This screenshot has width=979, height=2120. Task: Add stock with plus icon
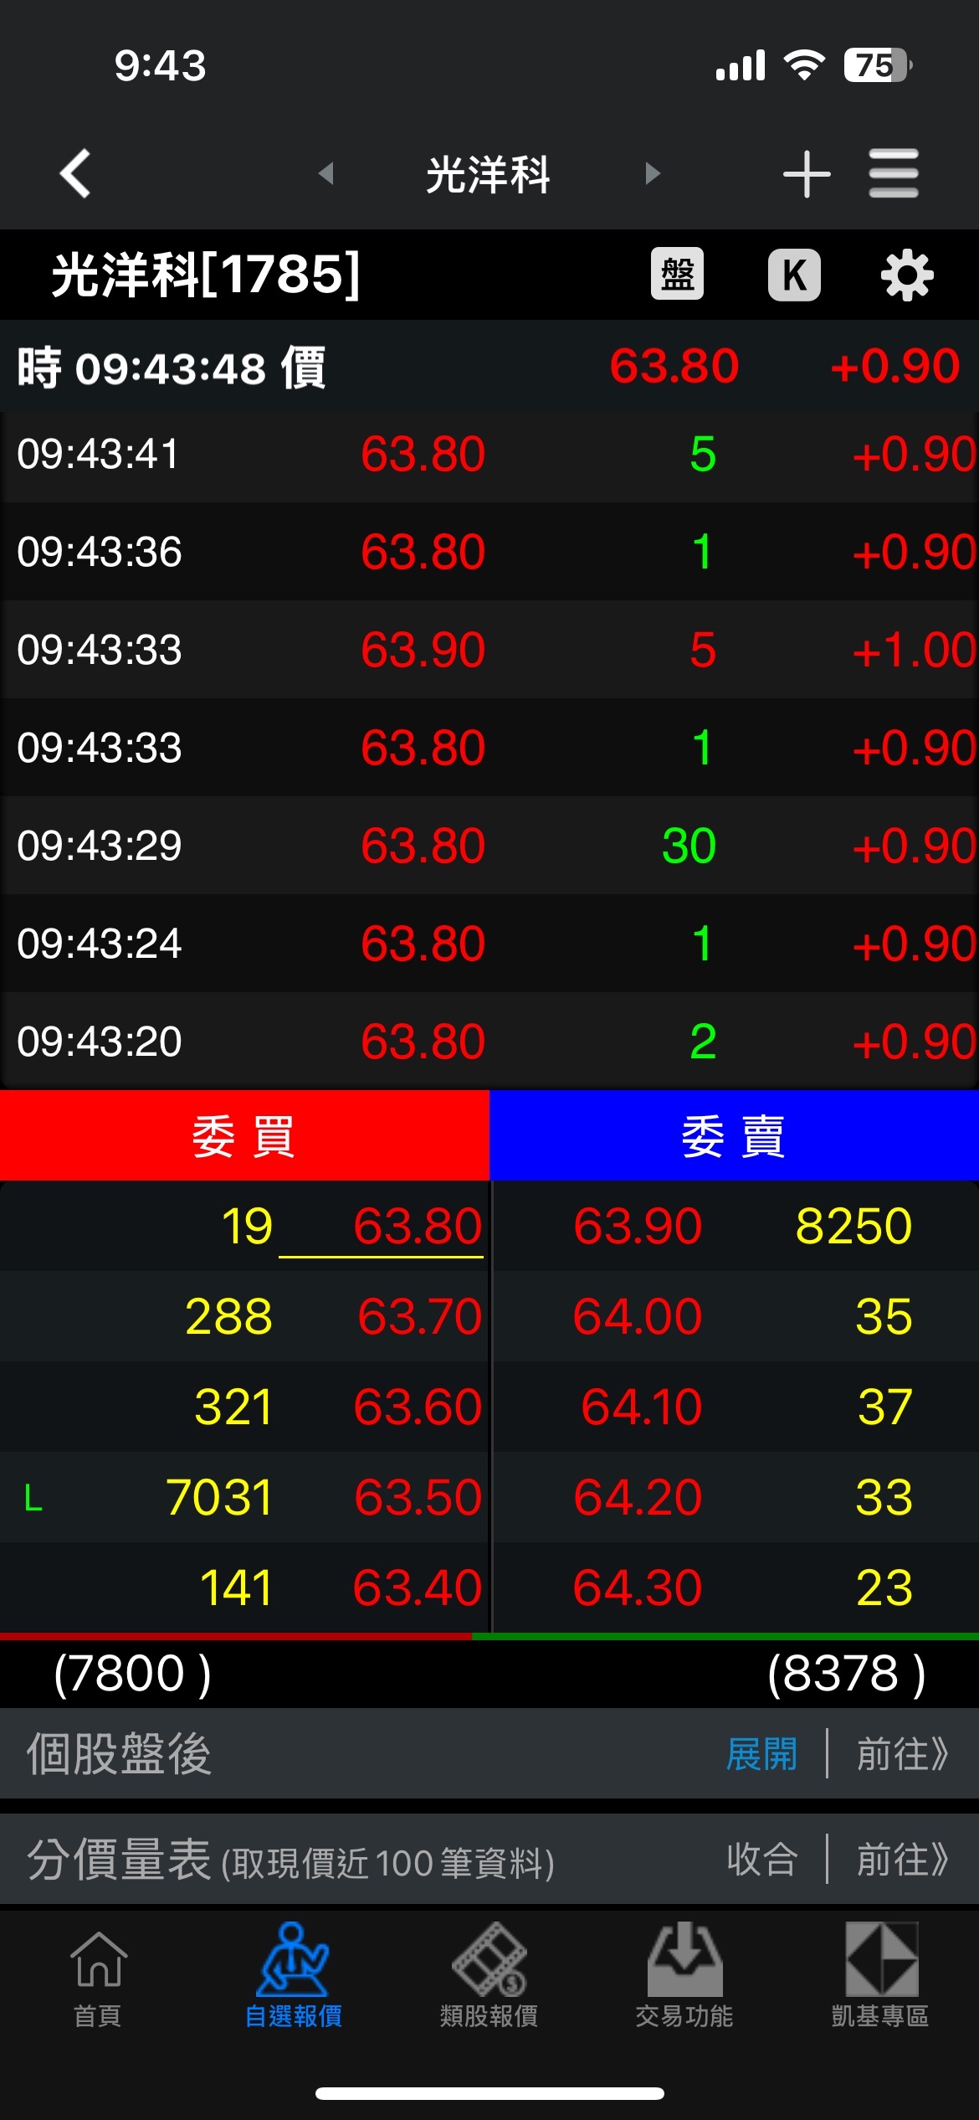click(807, 174)
